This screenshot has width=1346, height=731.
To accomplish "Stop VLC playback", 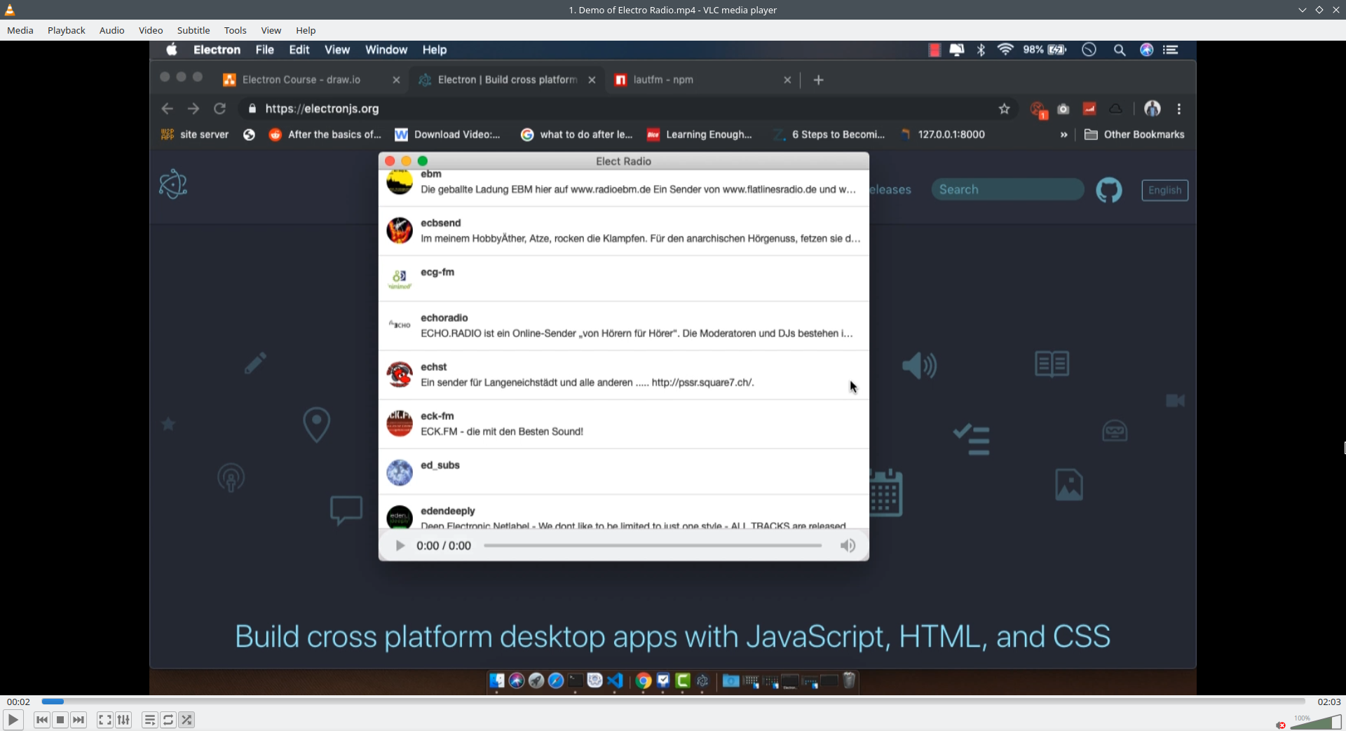I will pos(60,720).
